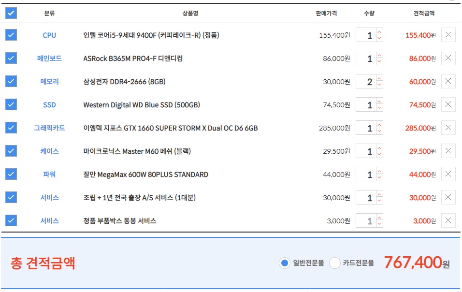Image resolution: width=462 pixels, height=292 pixels.
Task: Open the 그래픽카드 category link
Action: [49, 128]
